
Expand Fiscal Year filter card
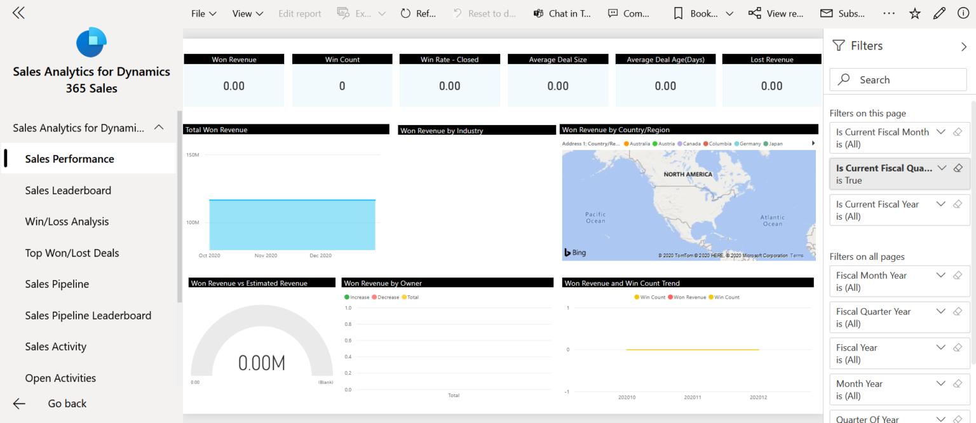(942, 347)
